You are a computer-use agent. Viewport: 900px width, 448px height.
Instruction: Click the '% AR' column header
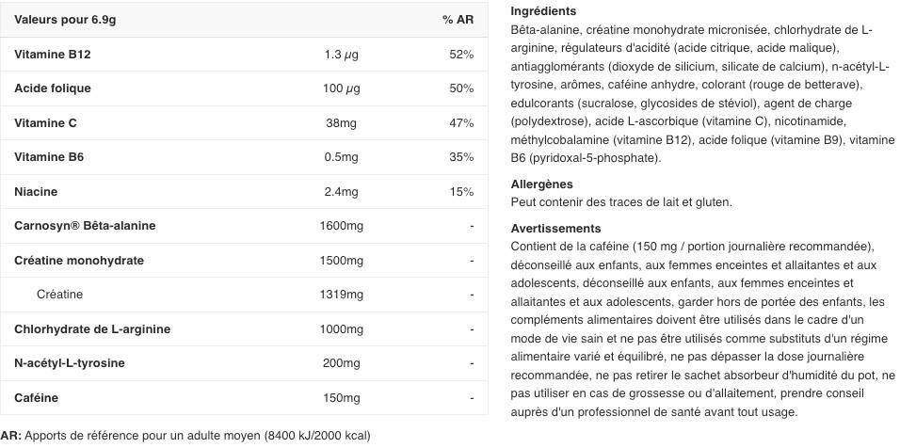(458, 20)
